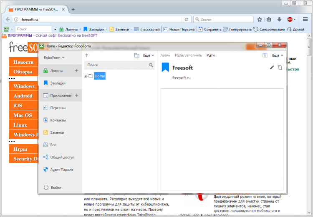Click the Идти button

(210, 55)
